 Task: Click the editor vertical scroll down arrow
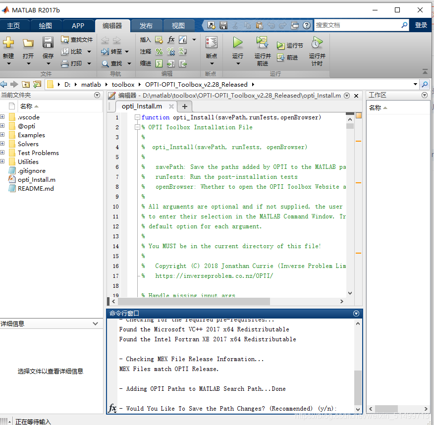350,293
